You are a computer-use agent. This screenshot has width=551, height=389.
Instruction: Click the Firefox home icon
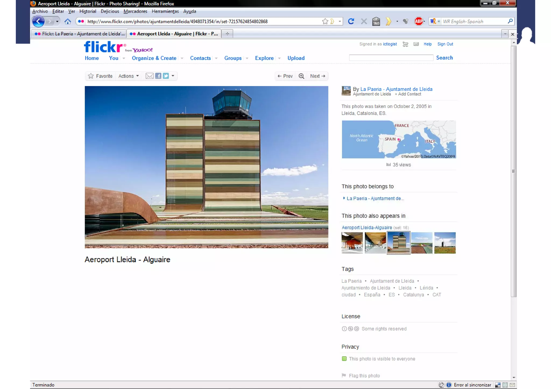pos(68,22)
